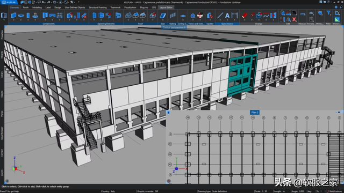Open the Objects side palette tab
The image size is (344, 193).
pyautogui.click(x=2, y=94)
